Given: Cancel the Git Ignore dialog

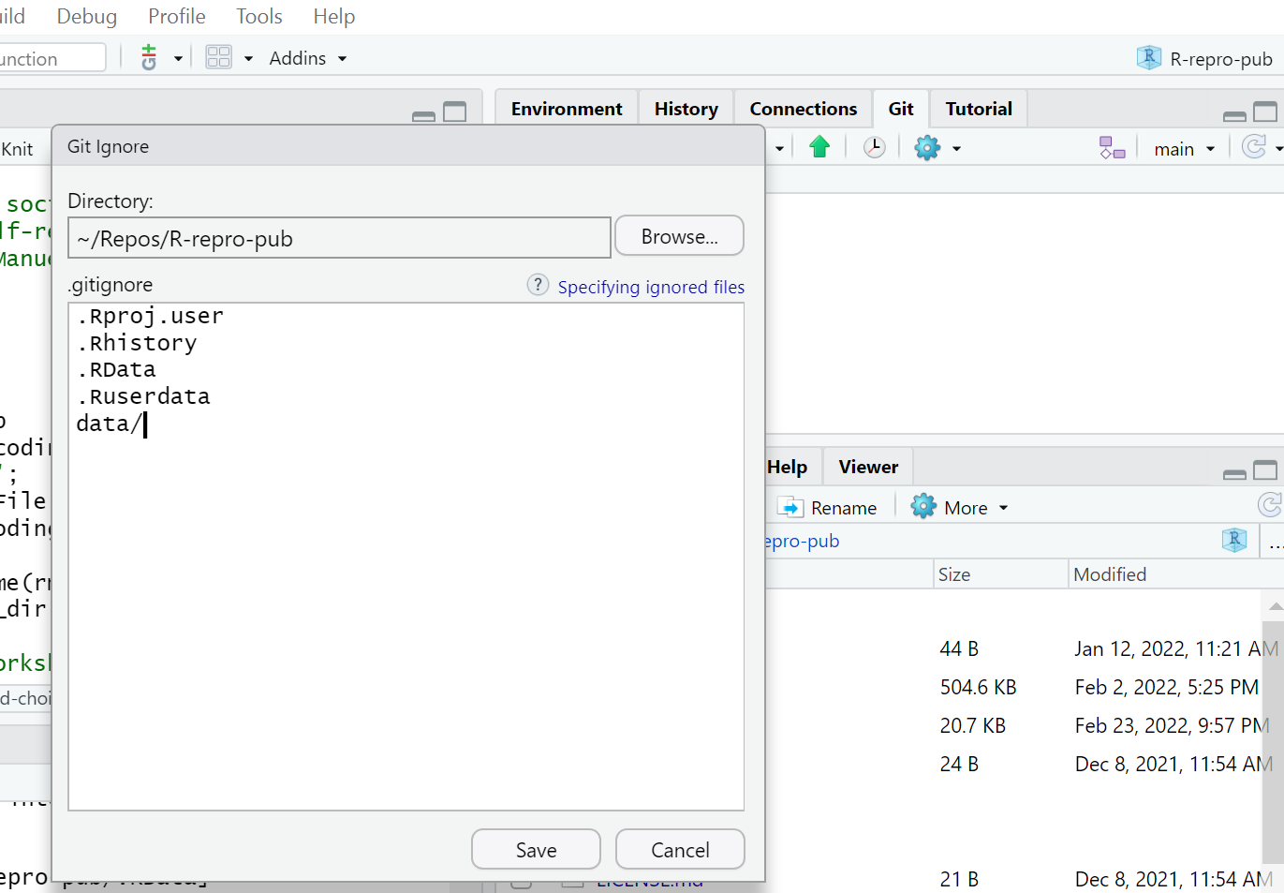Looking at the screenshot, I should tap(680, 849).
